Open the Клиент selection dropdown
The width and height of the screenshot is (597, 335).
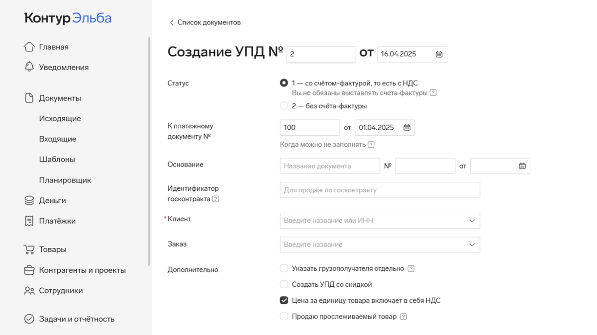tap(472, 220)
